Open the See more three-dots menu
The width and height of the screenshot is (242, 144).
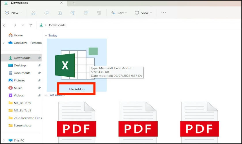tap(163, 13)
